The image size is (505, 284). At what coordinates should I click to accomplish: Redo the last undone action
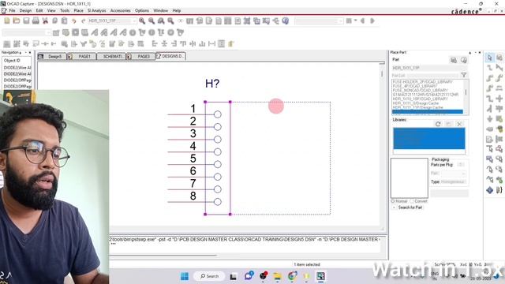tap(83, 21)
